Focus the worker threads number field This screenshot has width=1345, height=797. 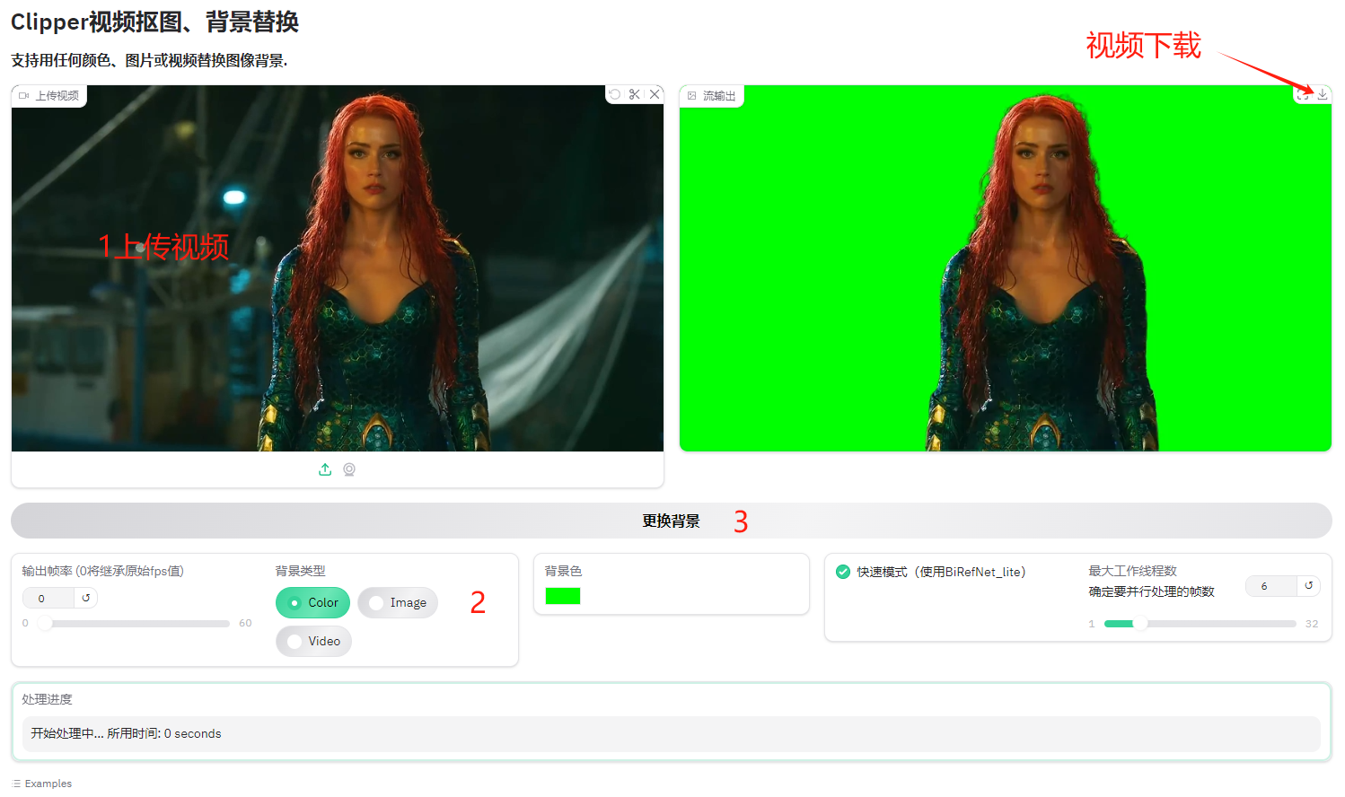1271,586
